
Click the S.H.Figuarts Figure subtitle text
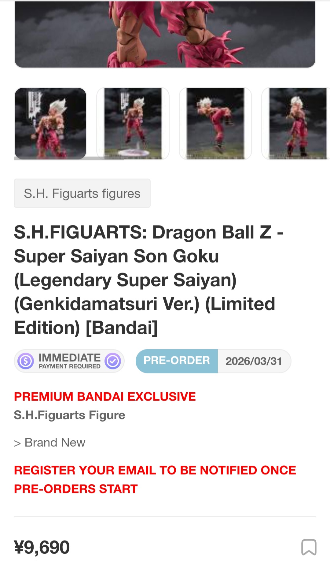tap(70, 415)
